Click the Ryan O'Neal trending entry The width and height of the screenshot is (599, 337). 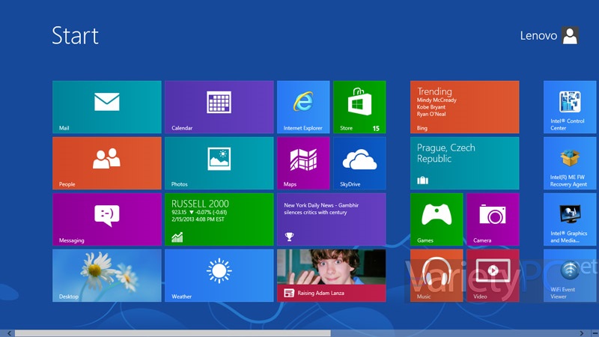[431, 114]
